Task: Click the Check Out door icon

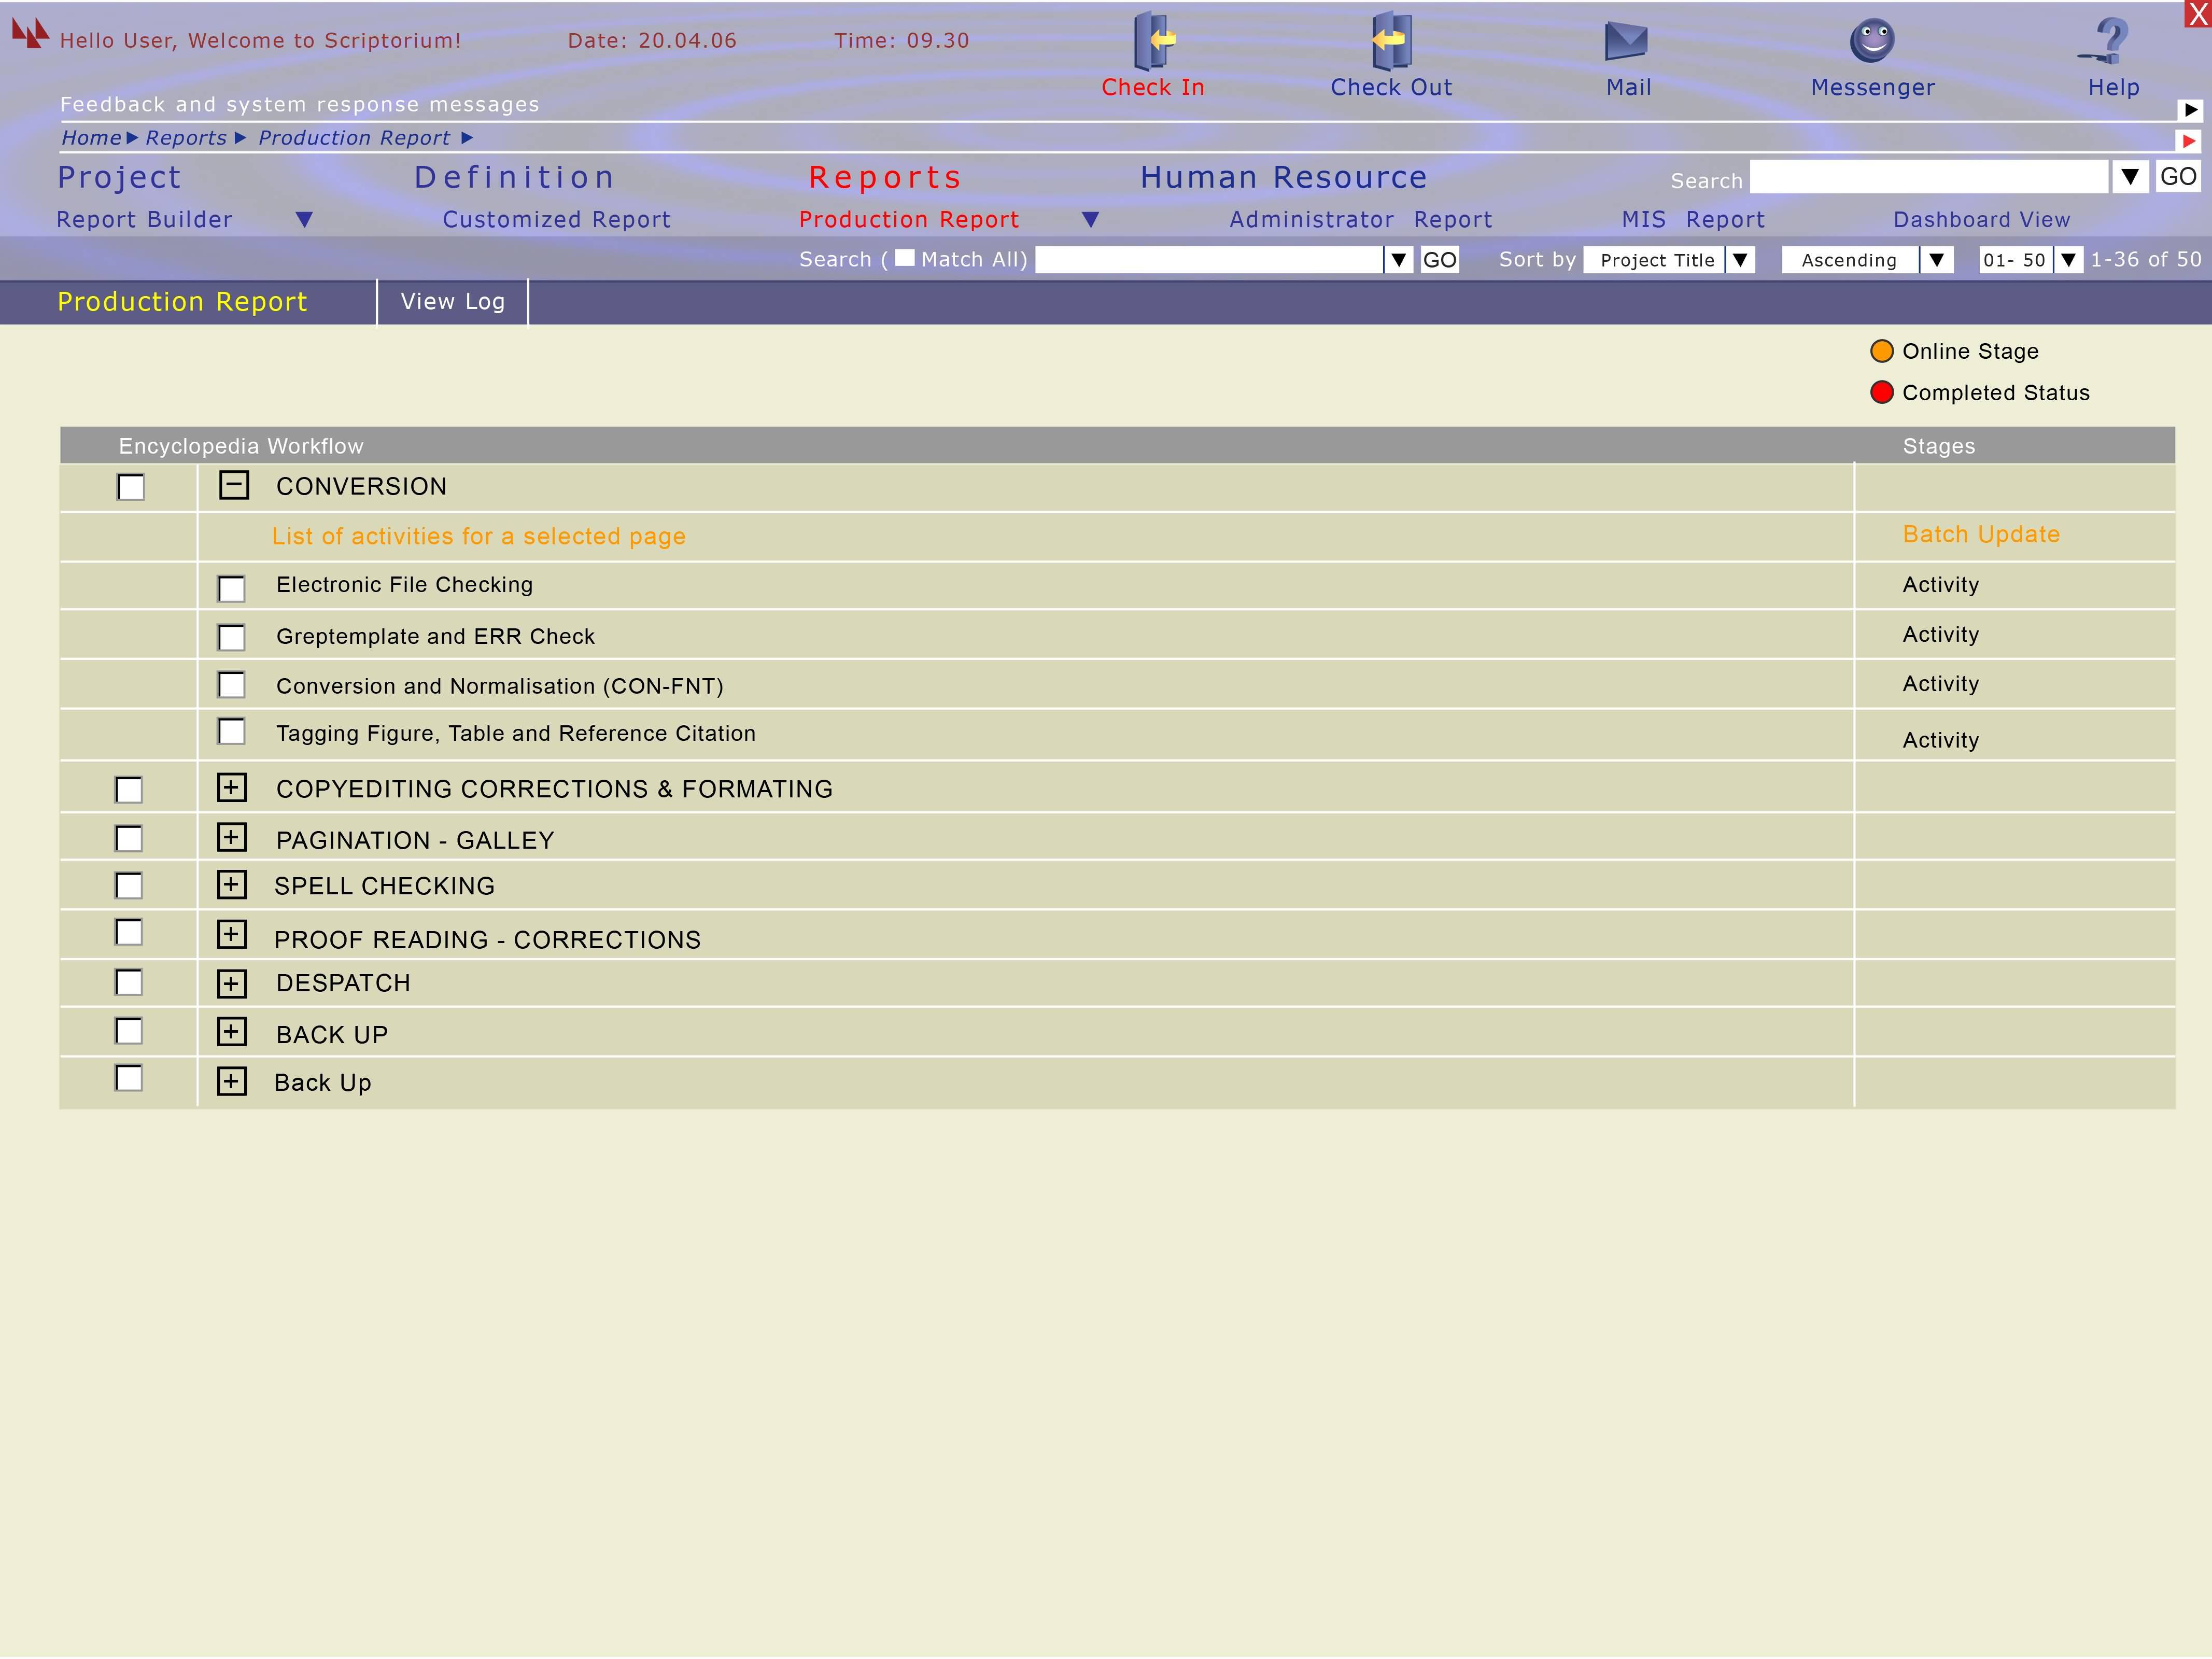Action: tap(1390, 41)
